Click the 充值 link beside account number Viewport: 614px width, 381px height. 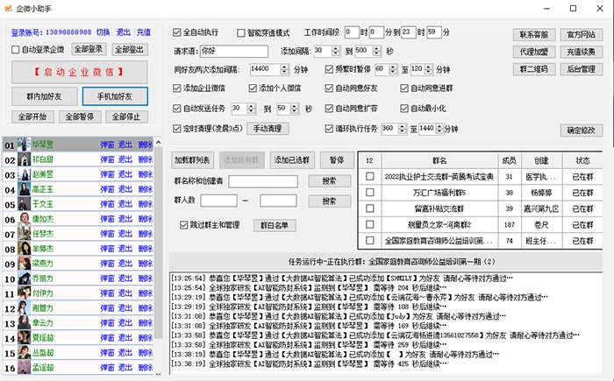[x=143, y=32]
